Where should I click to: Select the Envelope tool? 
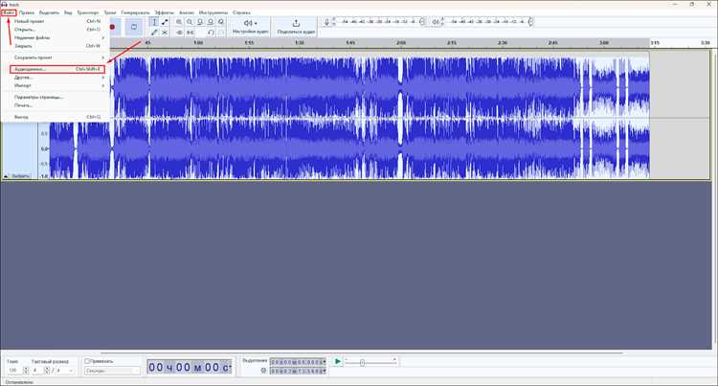(165, 22)
